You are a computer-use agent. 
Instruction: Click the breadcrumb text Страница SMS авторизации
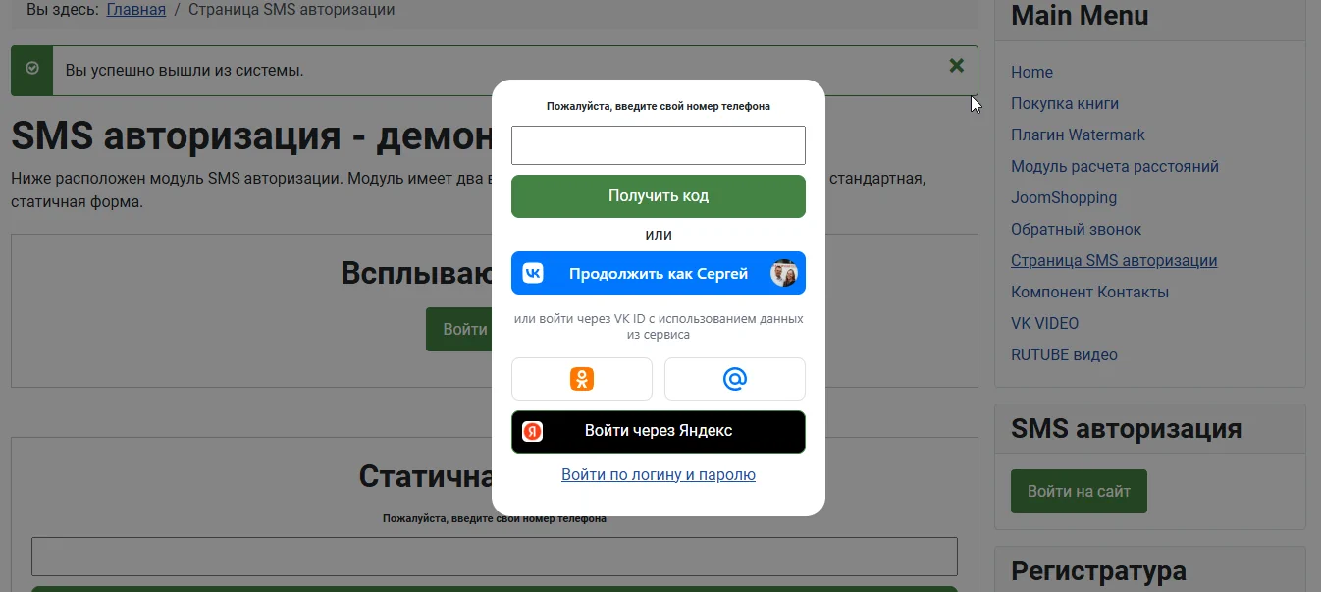291,10
